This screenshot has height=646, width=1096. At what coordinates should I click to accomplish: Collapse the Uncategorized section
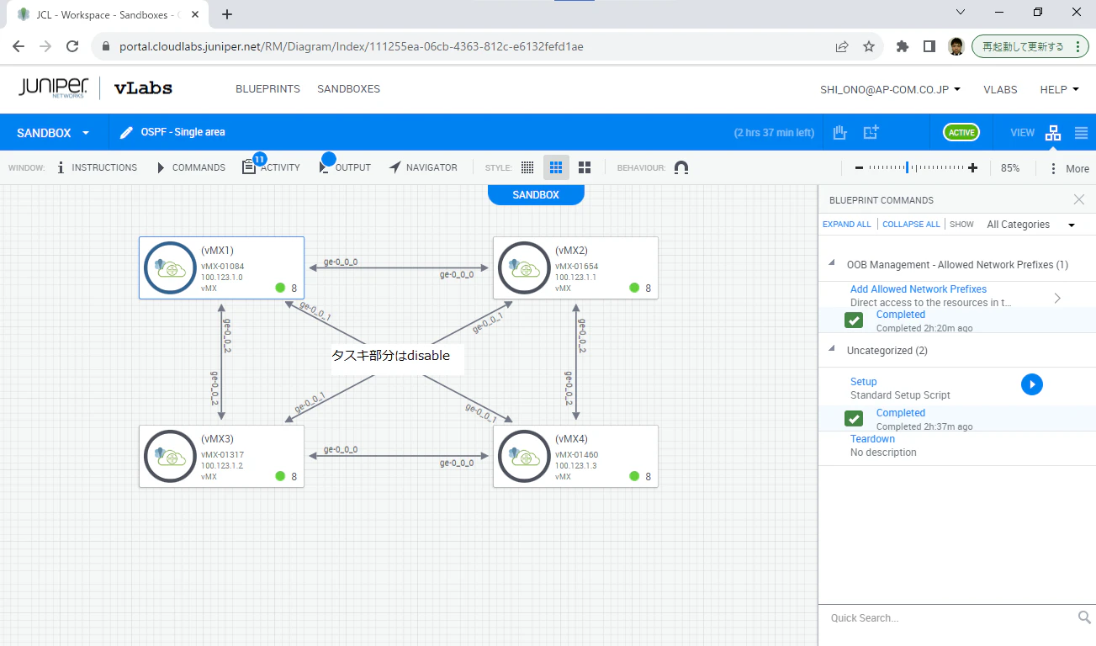[x=832, y=350]
